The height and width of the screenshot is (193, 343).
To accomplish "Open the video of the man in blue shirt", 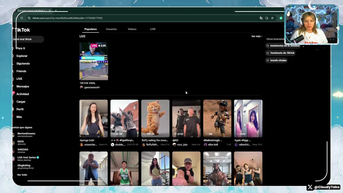I will [94, 169].
